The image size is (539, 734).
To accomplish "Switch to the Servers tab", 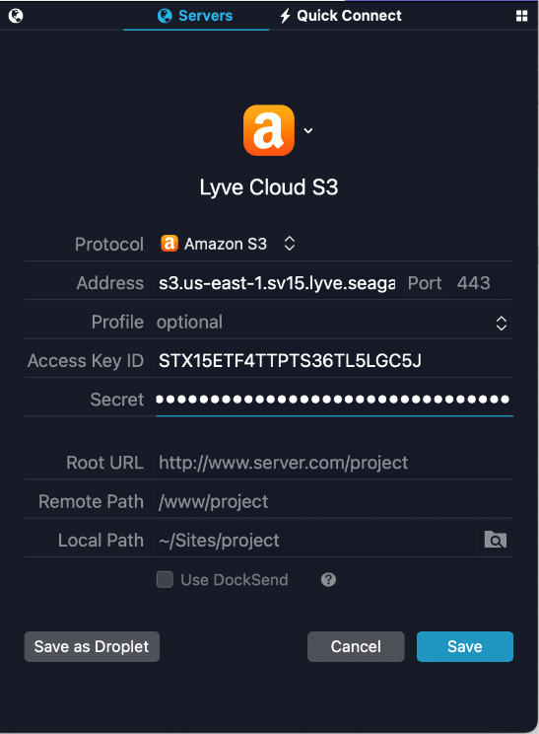I will click(x=196, y=16).
